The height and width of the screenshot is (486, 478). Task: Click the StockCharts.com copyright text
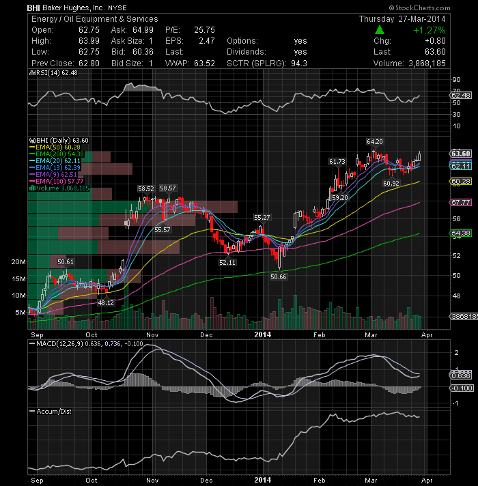pyautogui.click(x=419, y=8)
